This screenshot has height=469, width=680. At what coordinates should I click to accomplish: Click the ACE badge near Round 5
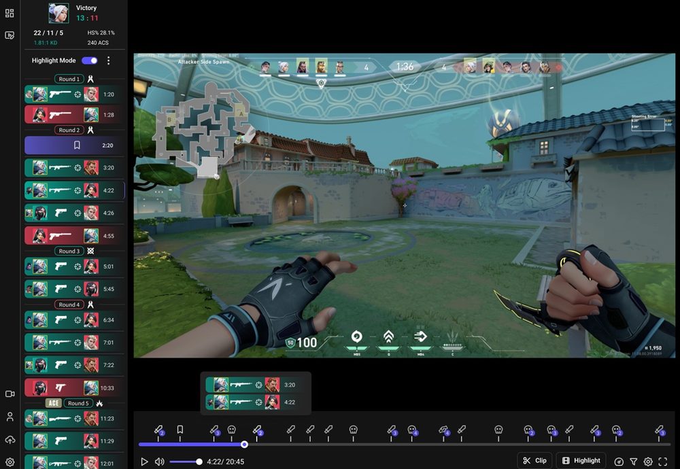click(x=54, y=403)
